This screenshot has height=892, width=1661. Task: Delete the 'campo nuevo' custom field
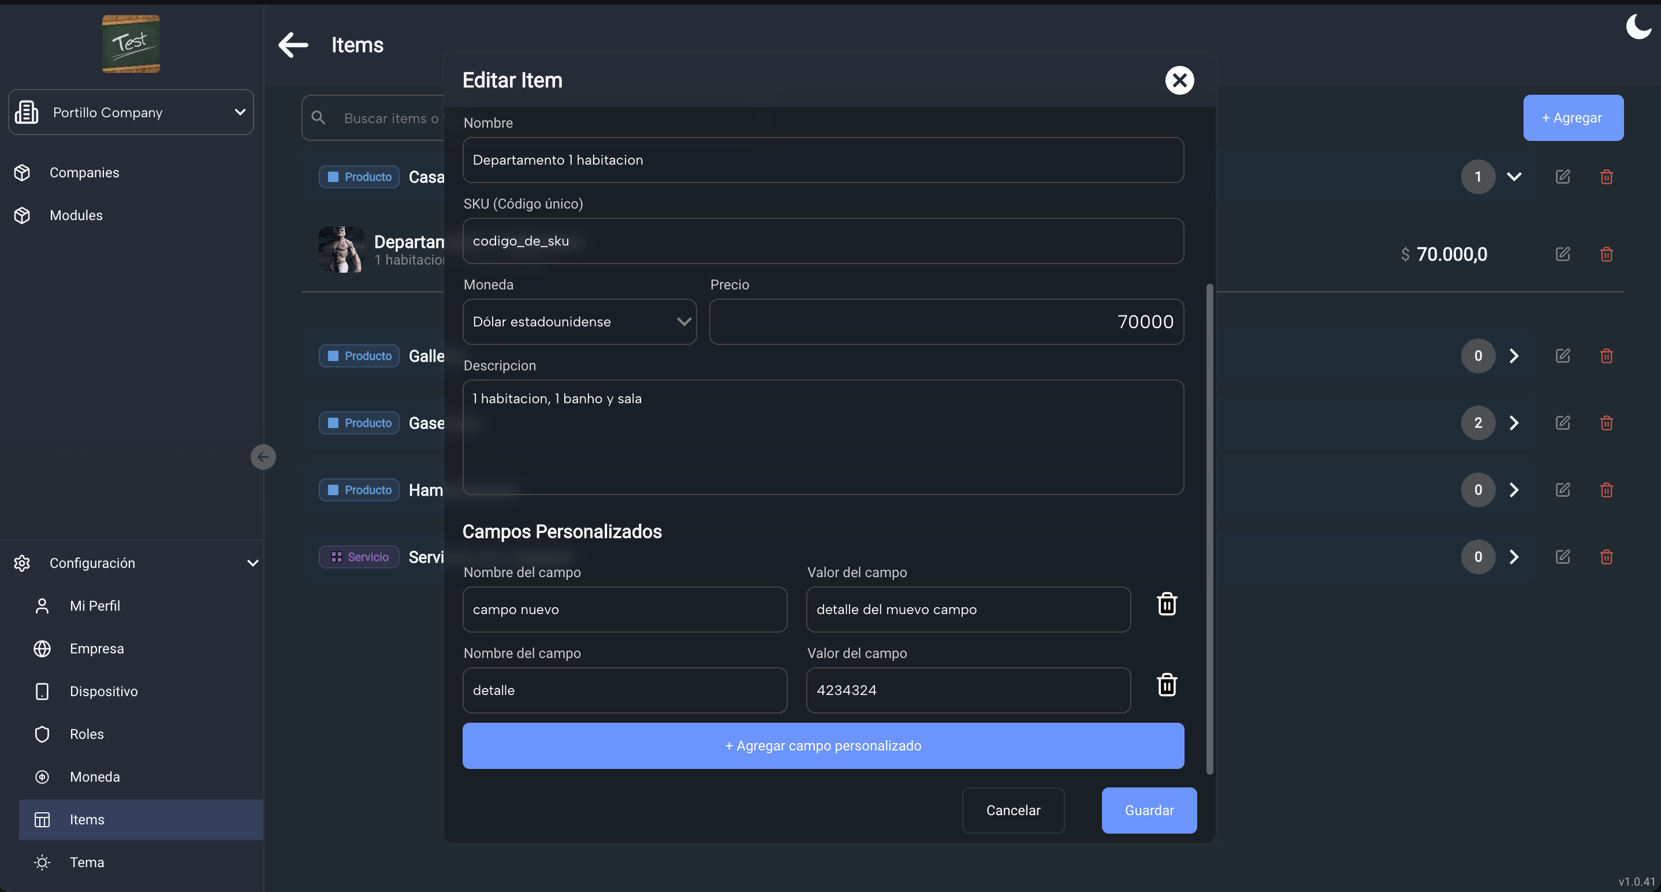1167,604
